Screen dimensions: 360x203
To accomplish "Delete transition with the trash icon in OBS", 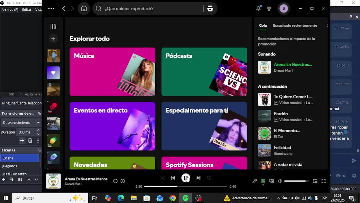I will (x=30, y=140).
